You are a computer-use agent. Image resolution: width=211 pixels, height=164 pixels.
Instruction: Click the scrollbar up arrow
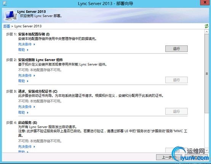tap(207, 32)
